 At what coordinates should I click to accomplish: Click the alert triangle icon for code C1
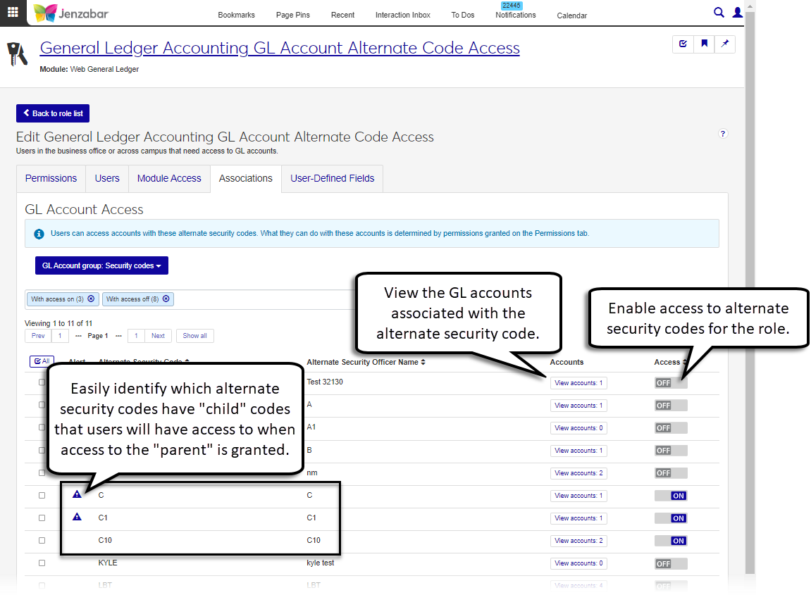77,517
